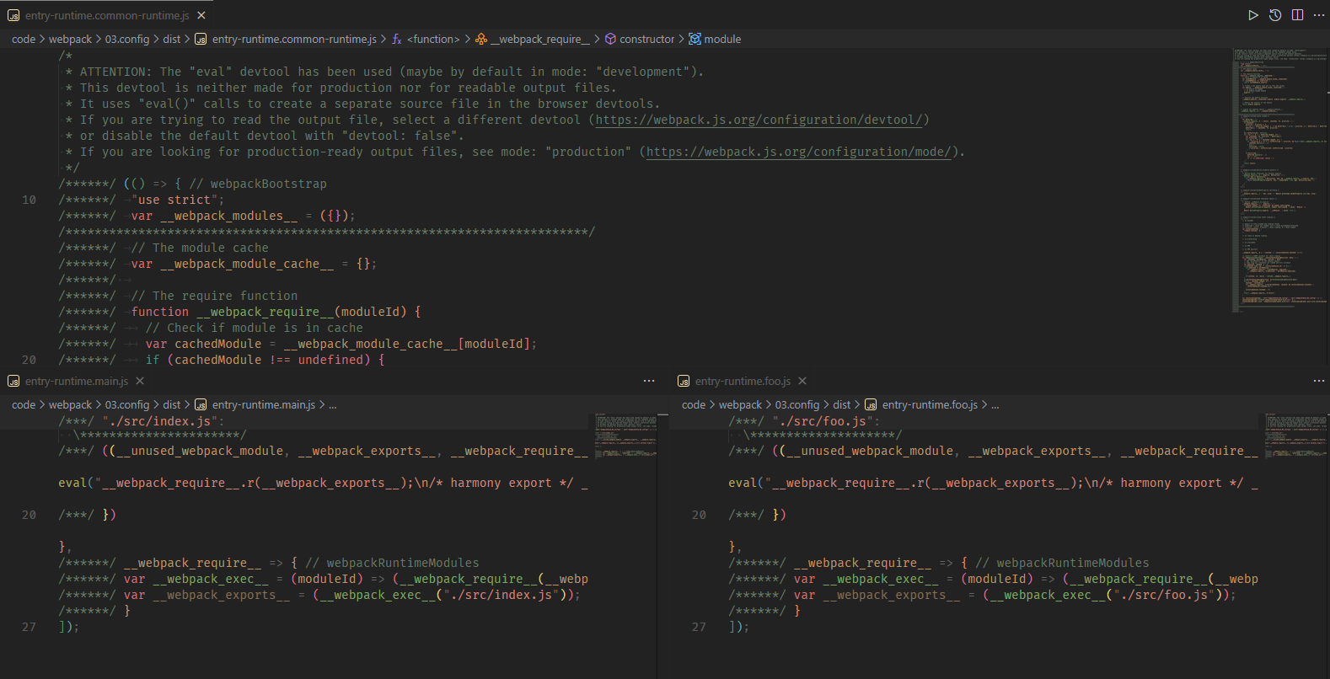Screen dimensions: 1330x679
Task: Close the entry-runtime.common-runtime.js tab
Action: click(x=201, y=15)
